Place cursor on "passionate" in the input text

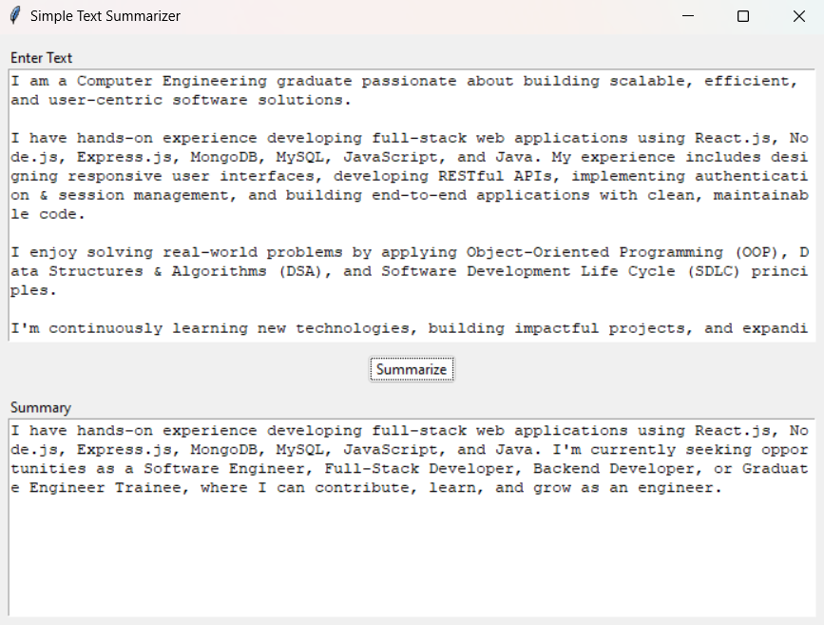tap(409, 82)
